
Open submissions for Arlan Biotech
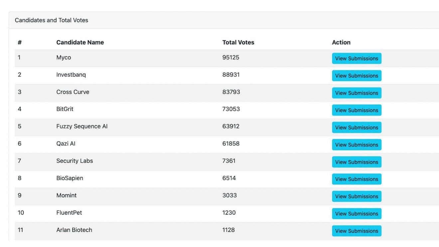(357, 231)
